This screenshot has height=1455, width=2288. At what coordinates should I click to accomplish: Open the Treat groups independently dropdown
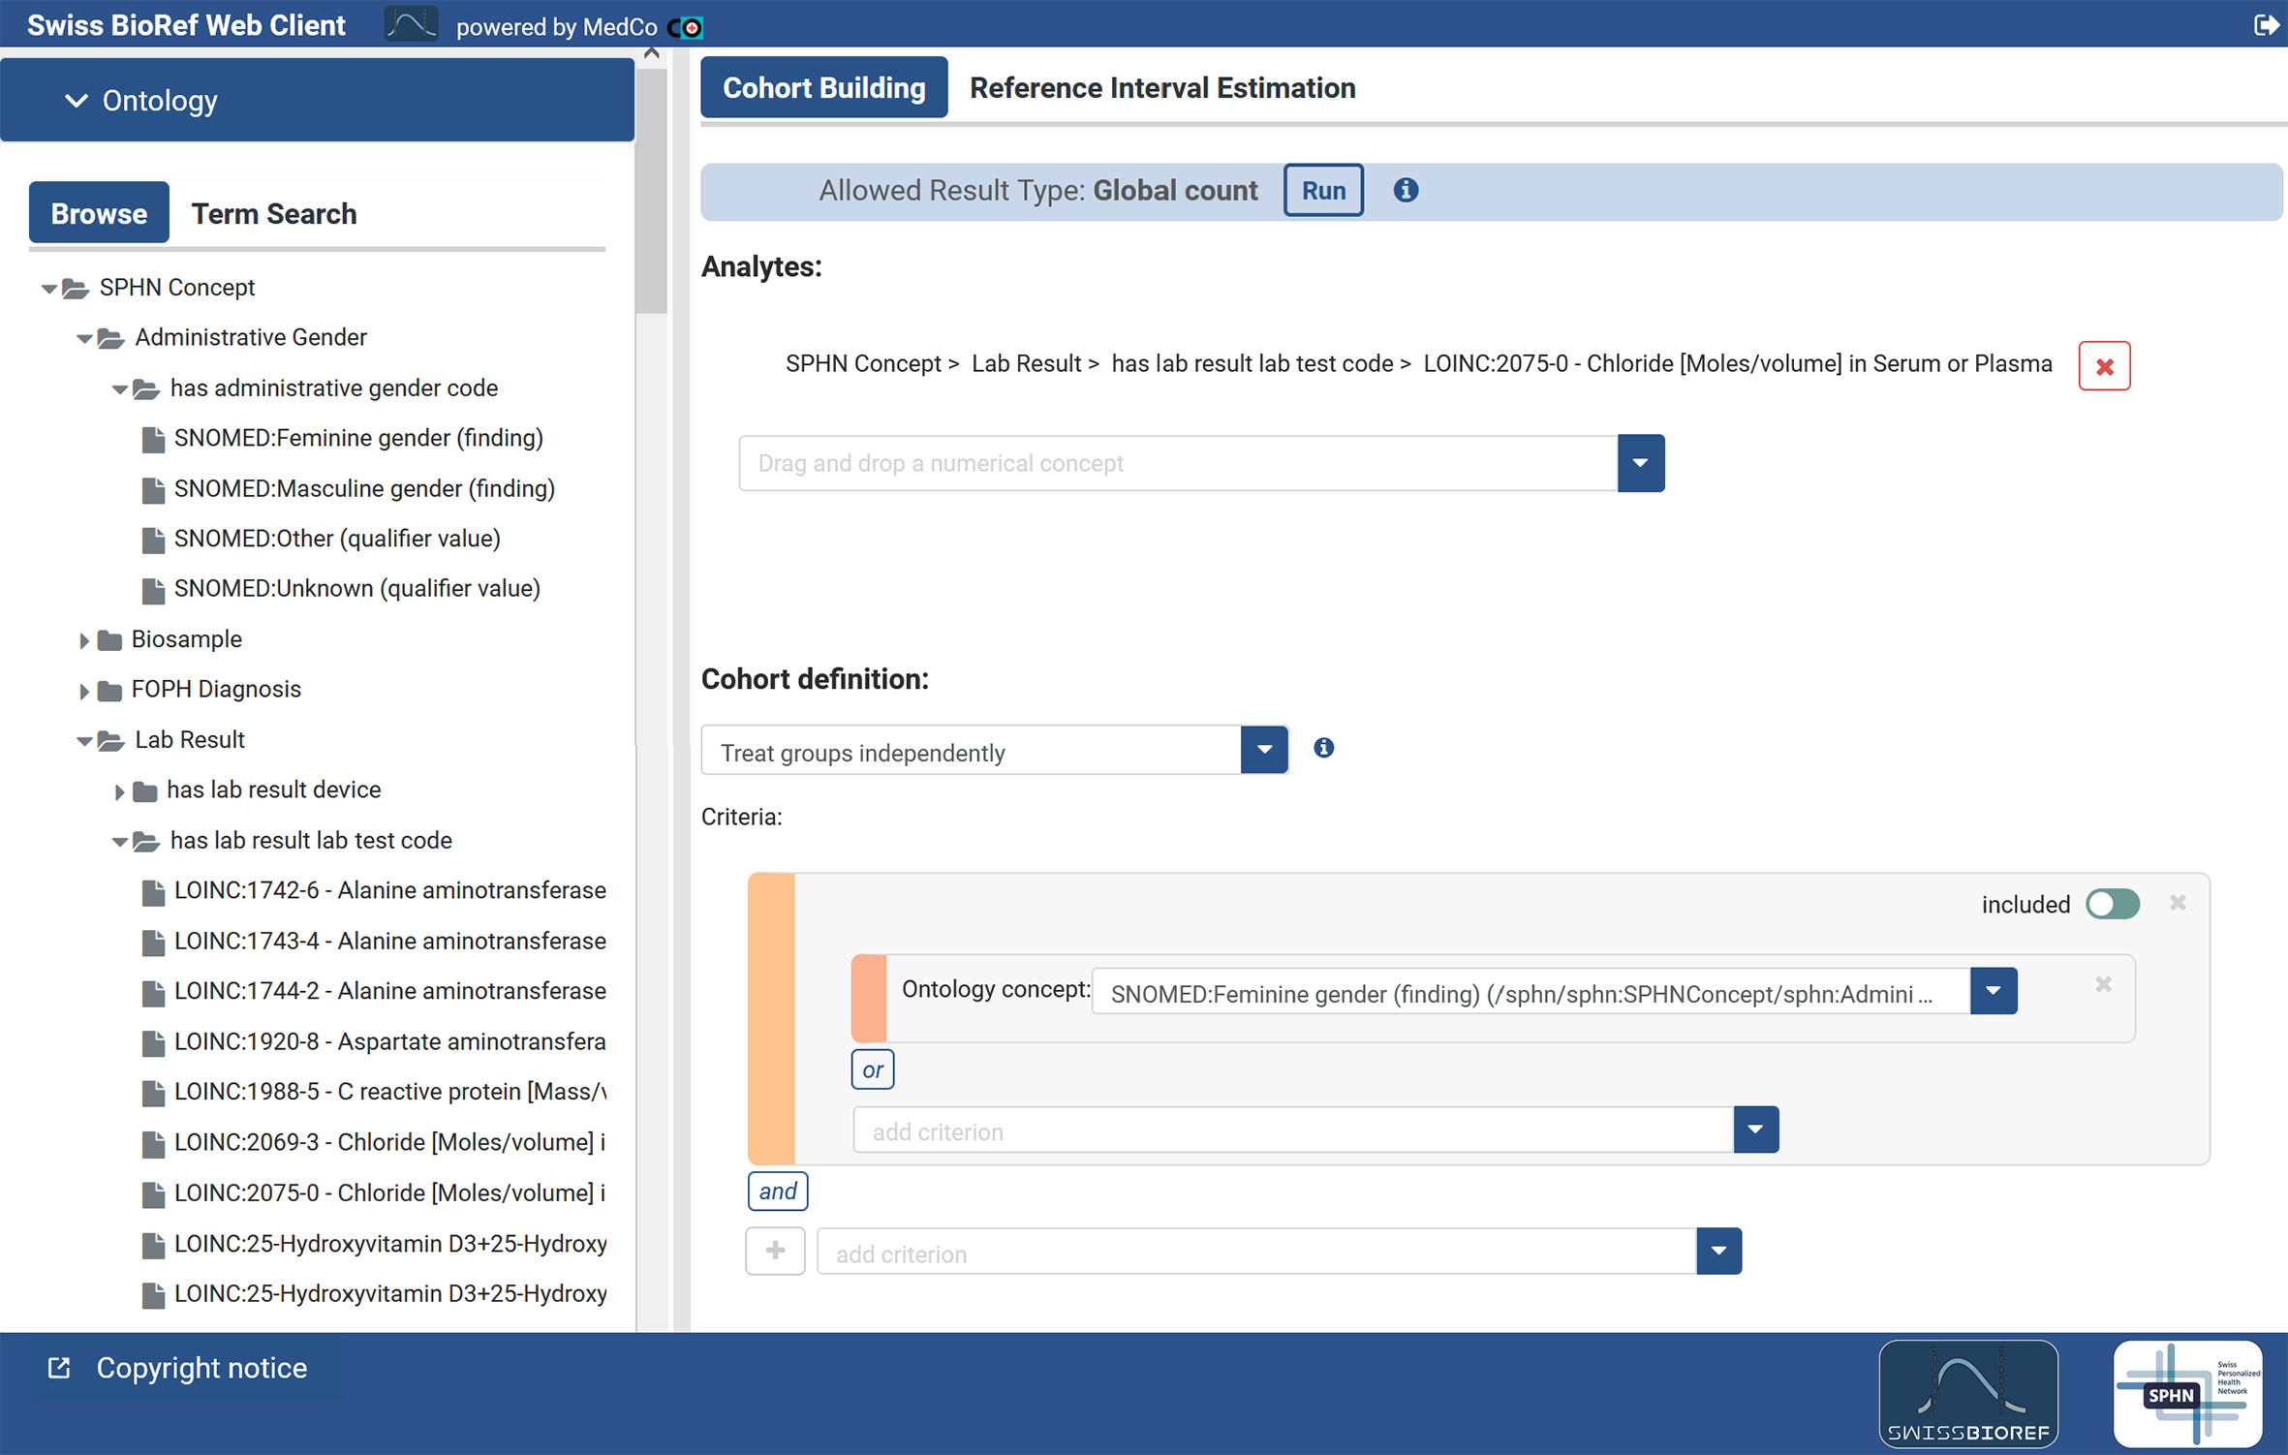(x=1263, y=749)
